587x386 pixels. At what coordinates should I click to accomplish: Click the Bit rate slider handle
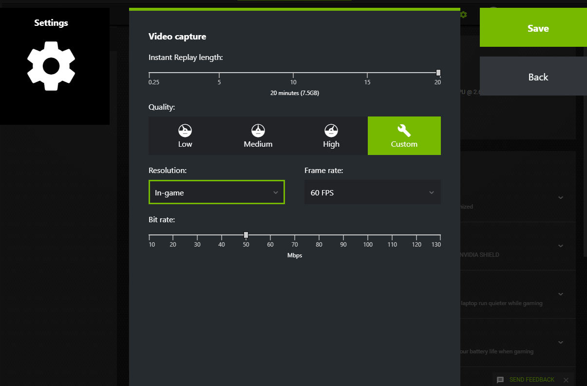click(x=246, y=235)
